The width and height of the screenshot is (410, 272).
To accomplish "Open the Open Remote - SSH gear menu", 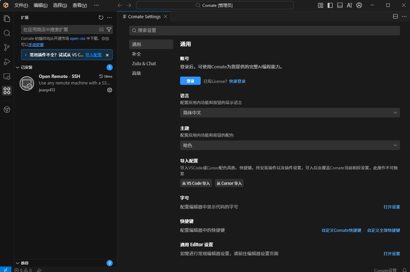I will 110,90.
